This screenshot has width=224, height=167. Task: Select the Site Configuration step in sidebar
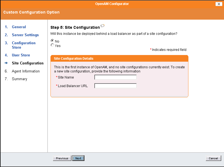click(28, 63)
